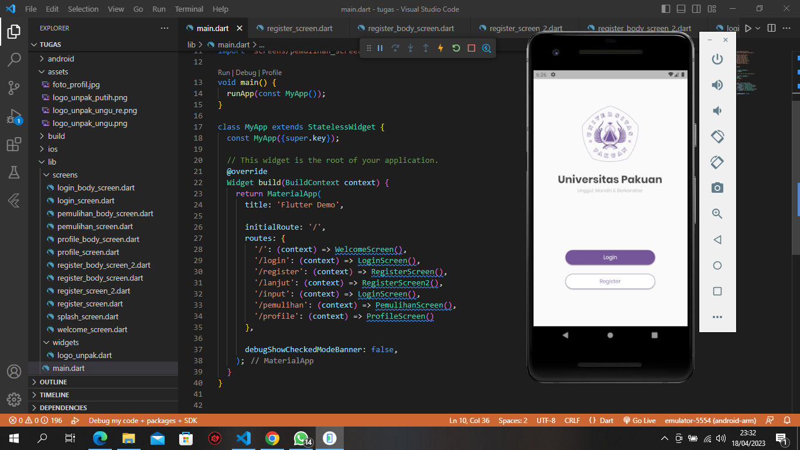Expand the TIMELINE section

click(103, 395)
